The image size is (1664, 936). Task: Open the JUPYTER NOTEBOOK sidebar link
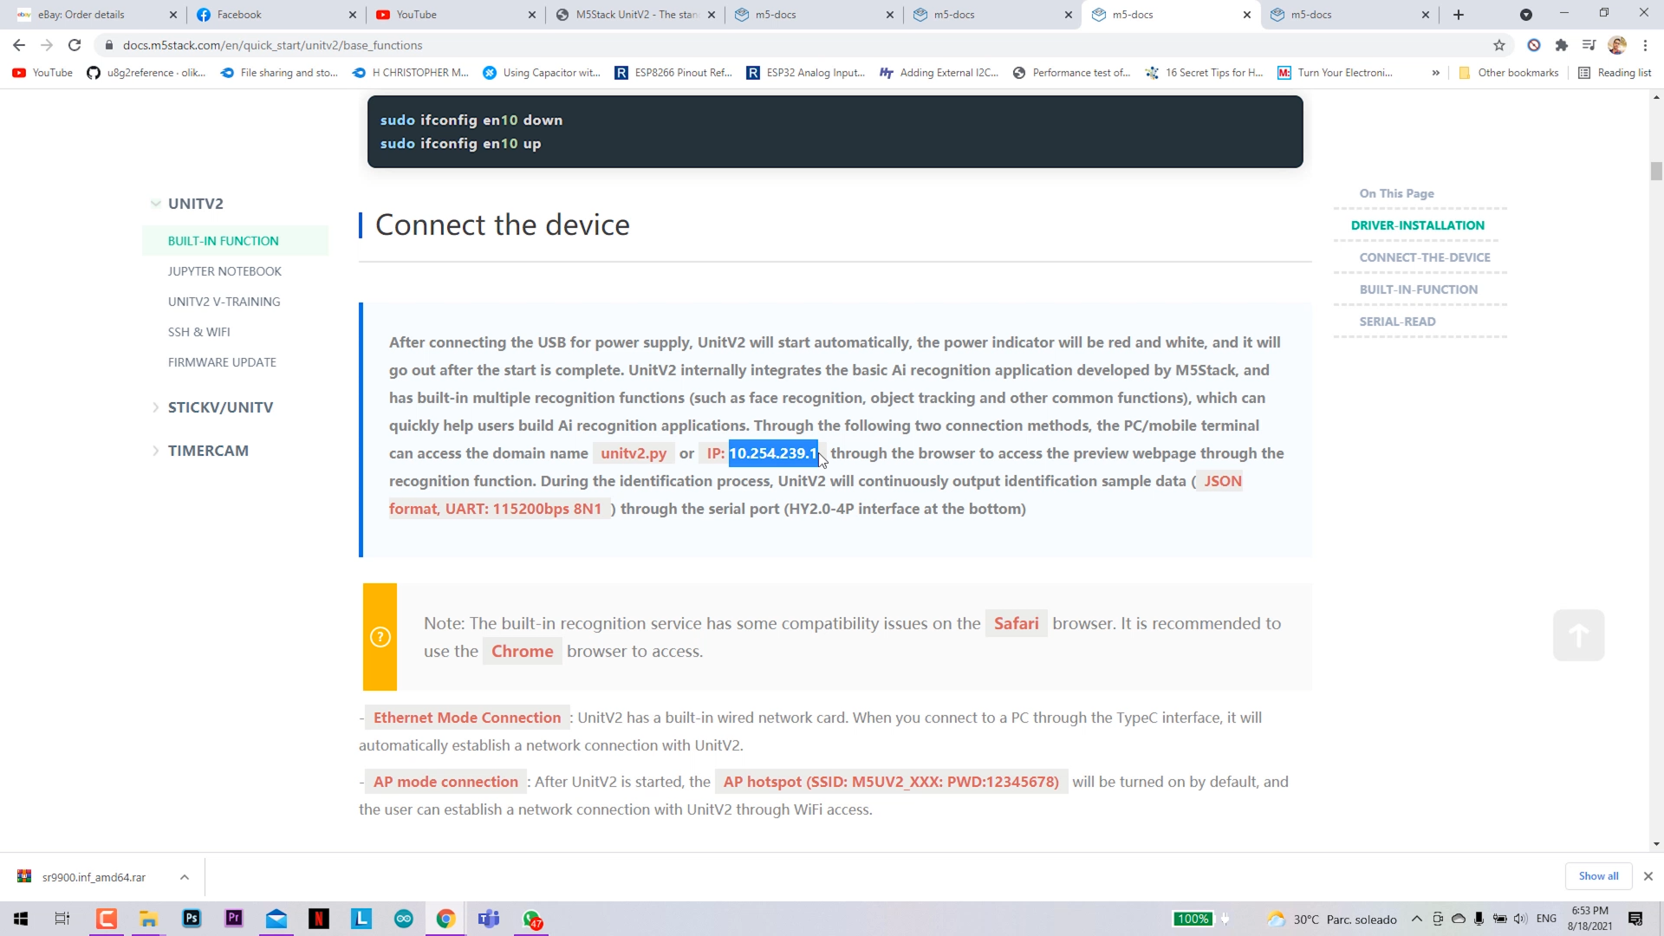pyautogui.click(x=224, y=271)
